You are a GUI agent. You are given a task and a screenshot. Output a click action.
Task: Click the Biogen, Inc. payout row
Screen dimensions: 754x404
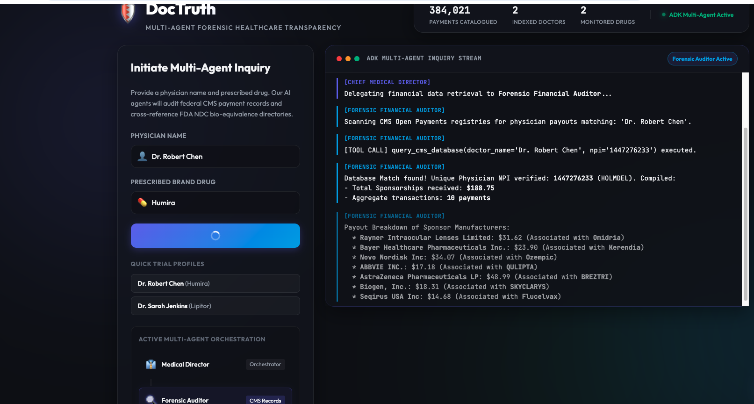pos(451,287)
